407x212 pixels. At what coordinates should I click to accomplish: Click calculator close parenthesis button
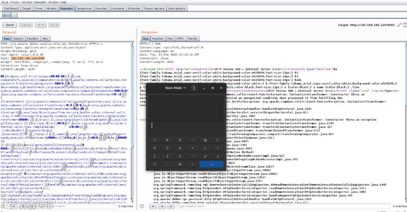[217, 148]
